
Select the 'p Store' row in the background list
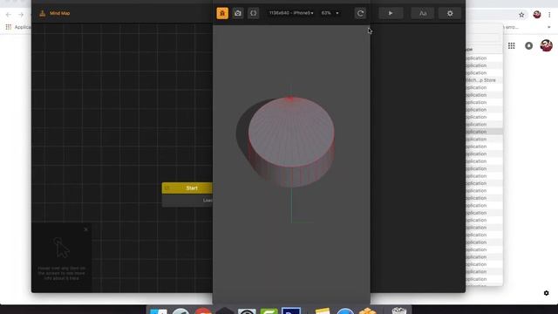pyautogui.click(x=484, y=80)
